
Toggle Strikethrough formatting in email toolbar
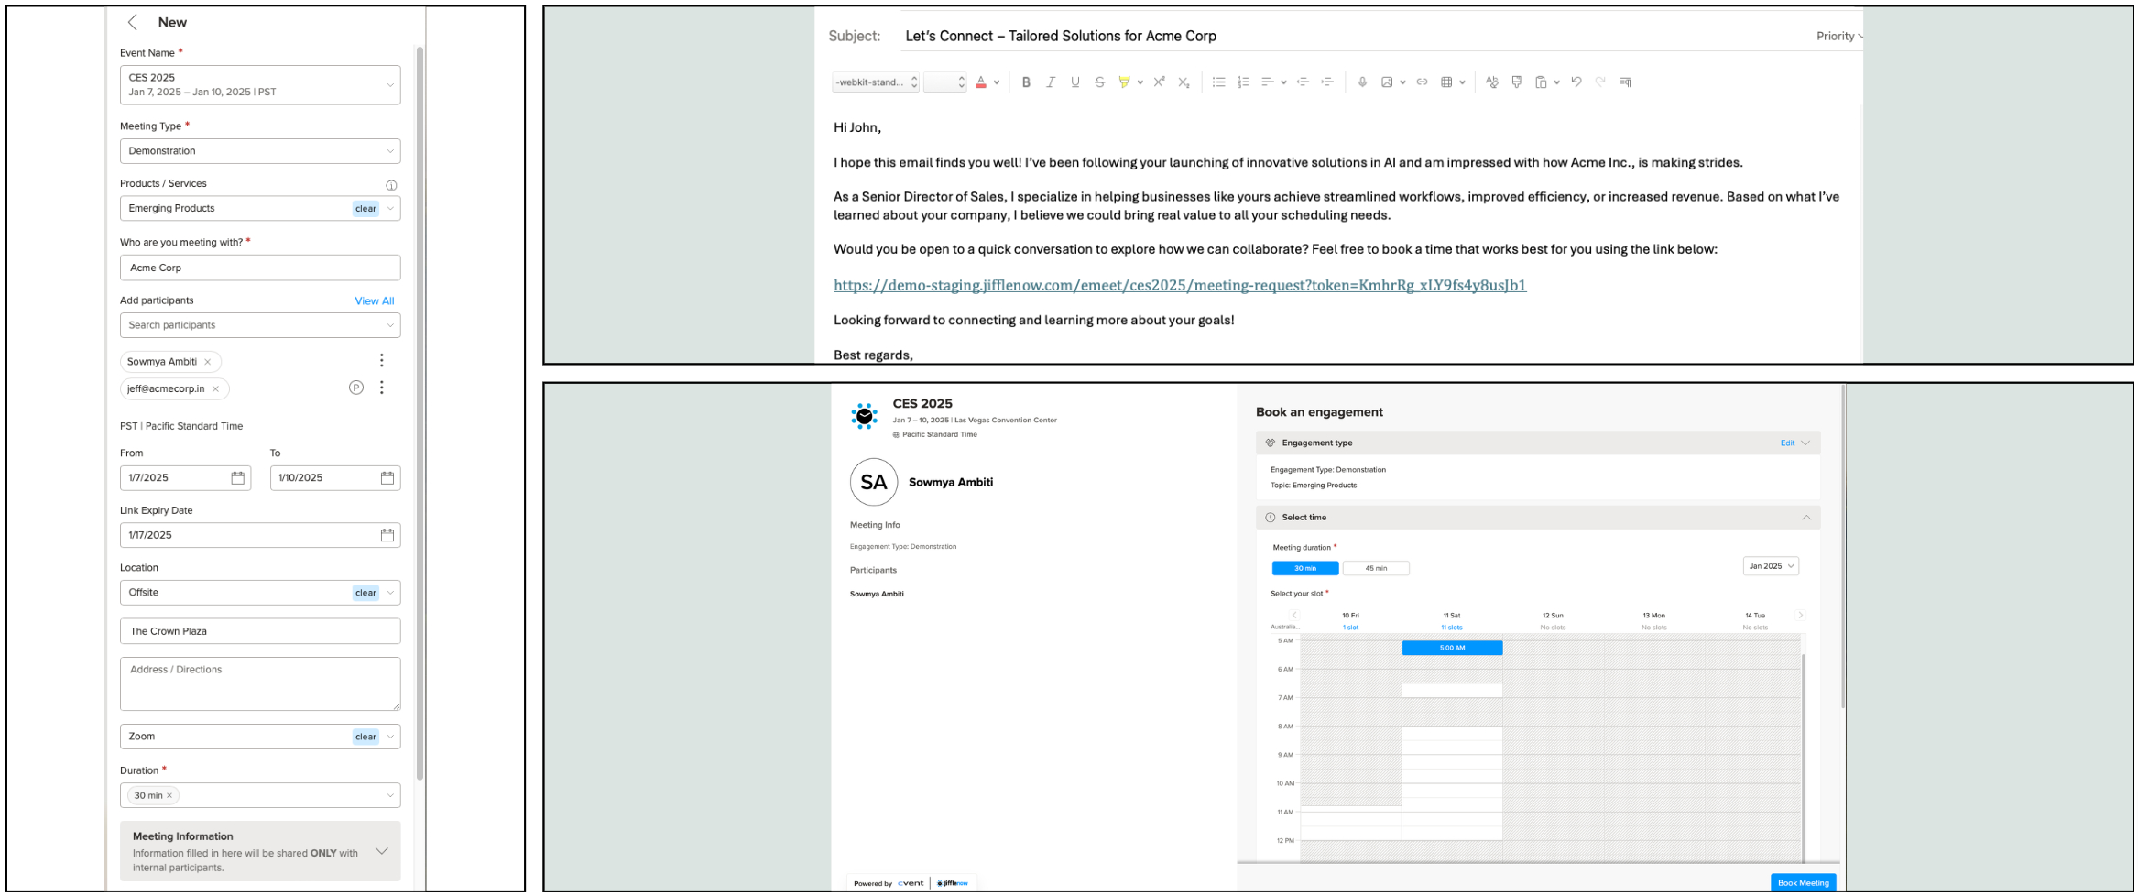click(1100, 82)
